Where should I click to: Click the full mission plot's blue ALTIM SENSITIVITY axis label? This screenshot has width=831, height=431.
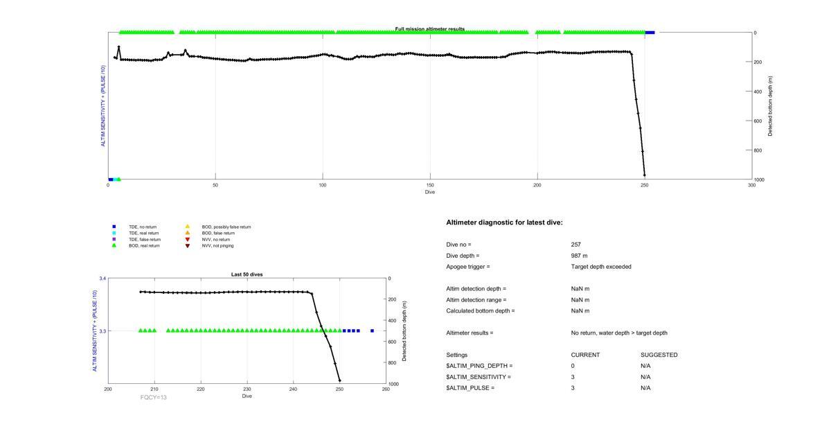pos(103,106)
